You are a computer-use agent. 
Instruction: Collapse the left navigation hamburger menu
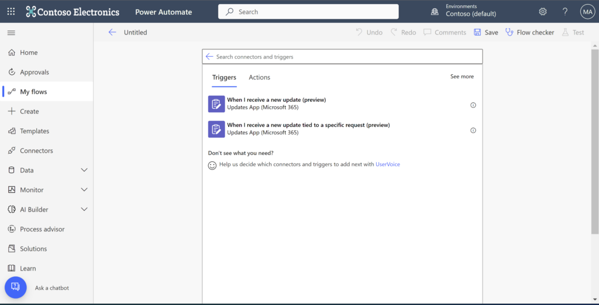[11, 32]
